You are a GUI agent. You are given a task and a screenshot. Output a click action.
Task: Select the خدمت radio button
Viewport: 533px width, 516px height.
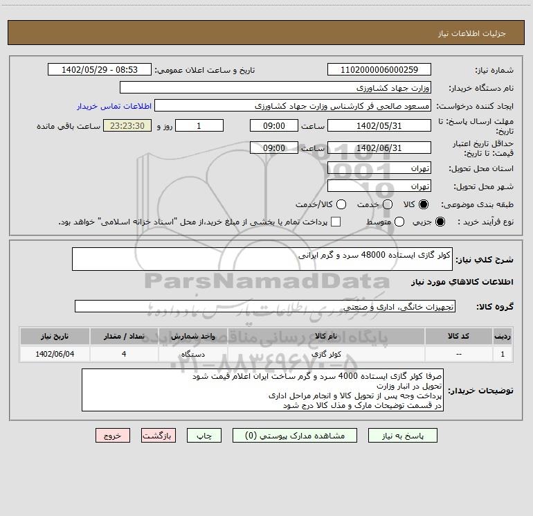(x=388, y=204)
